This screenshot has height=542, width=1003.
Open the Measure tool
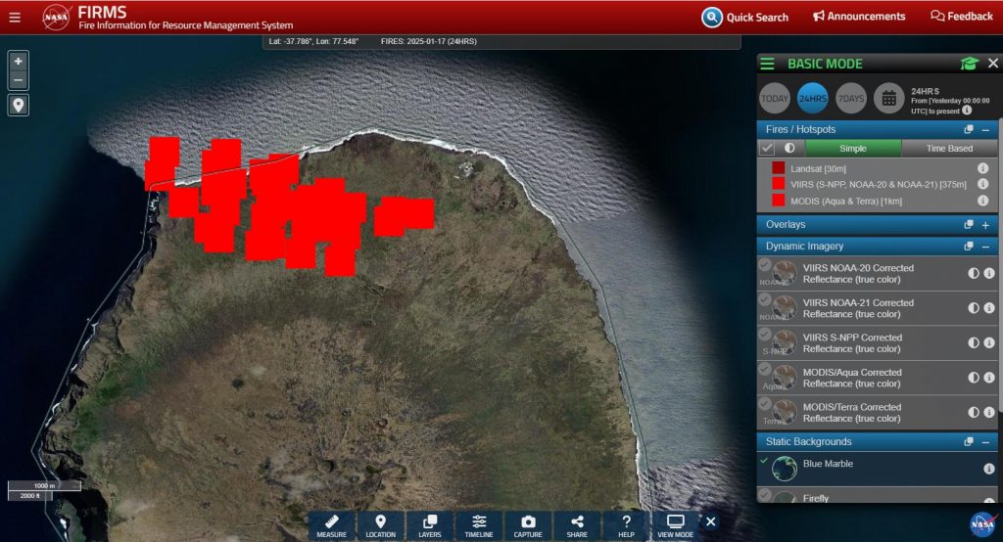[331, 525]
